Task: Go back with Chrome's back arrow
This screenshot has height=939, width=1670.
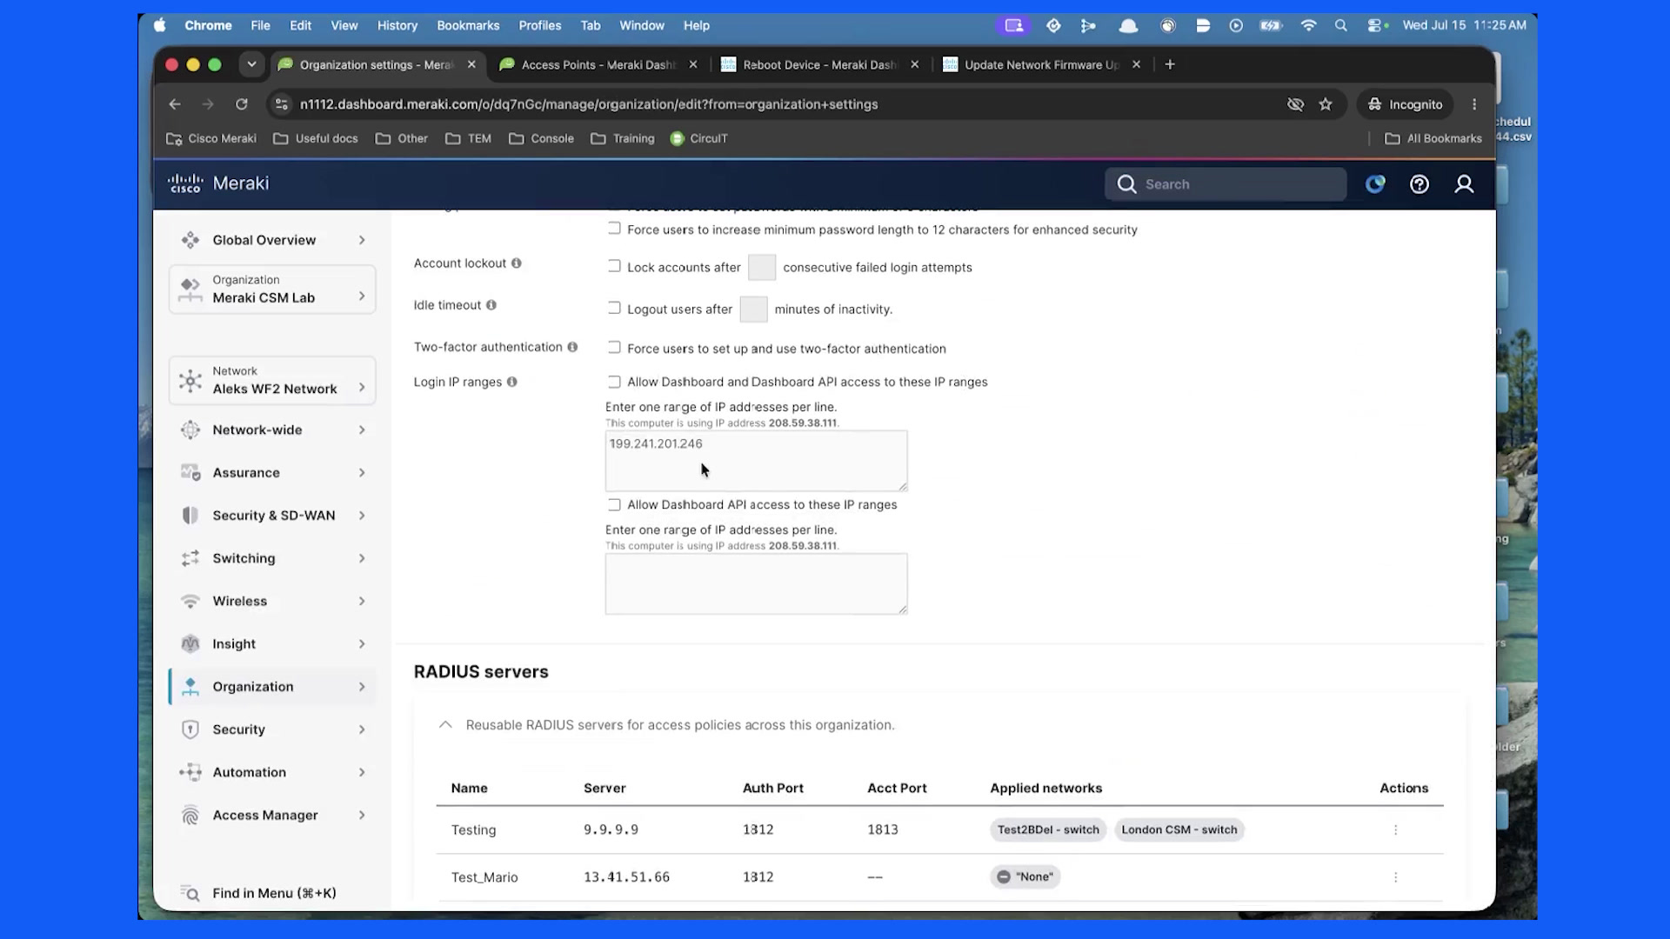Action: tap(175, 104)
